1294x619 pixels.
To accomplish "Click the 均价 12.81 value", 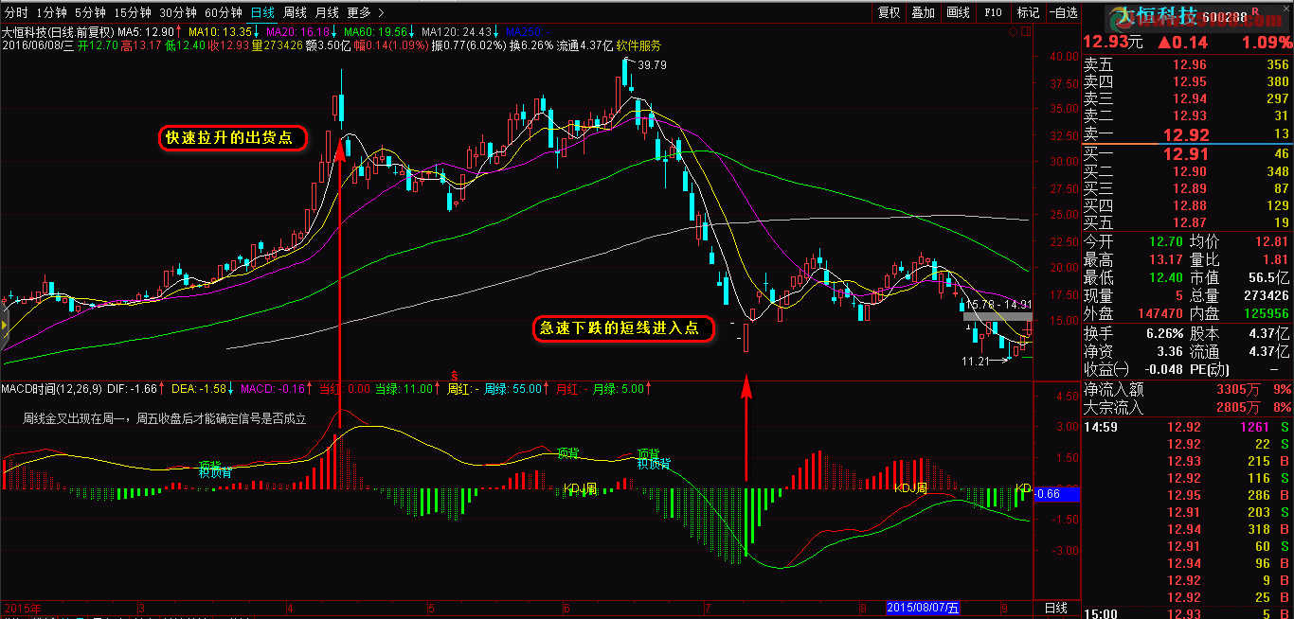I will coord(1269,242).
